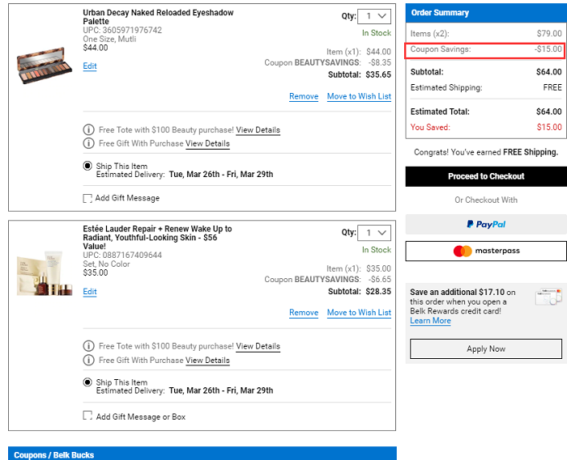Remove Urban Decay palette from cart
This screenshot has height=460, width=567.
tap(304, 96)
